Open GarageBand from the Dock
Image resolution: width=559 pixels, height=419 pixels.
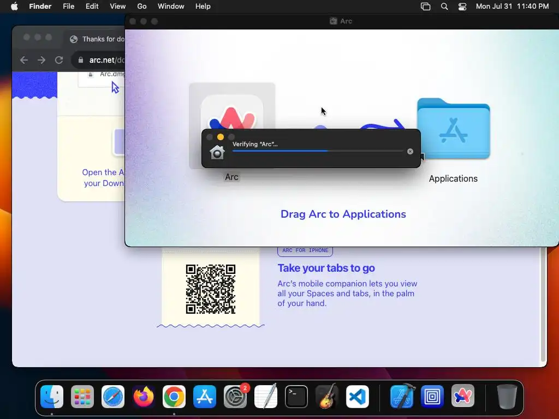point(327,396)
